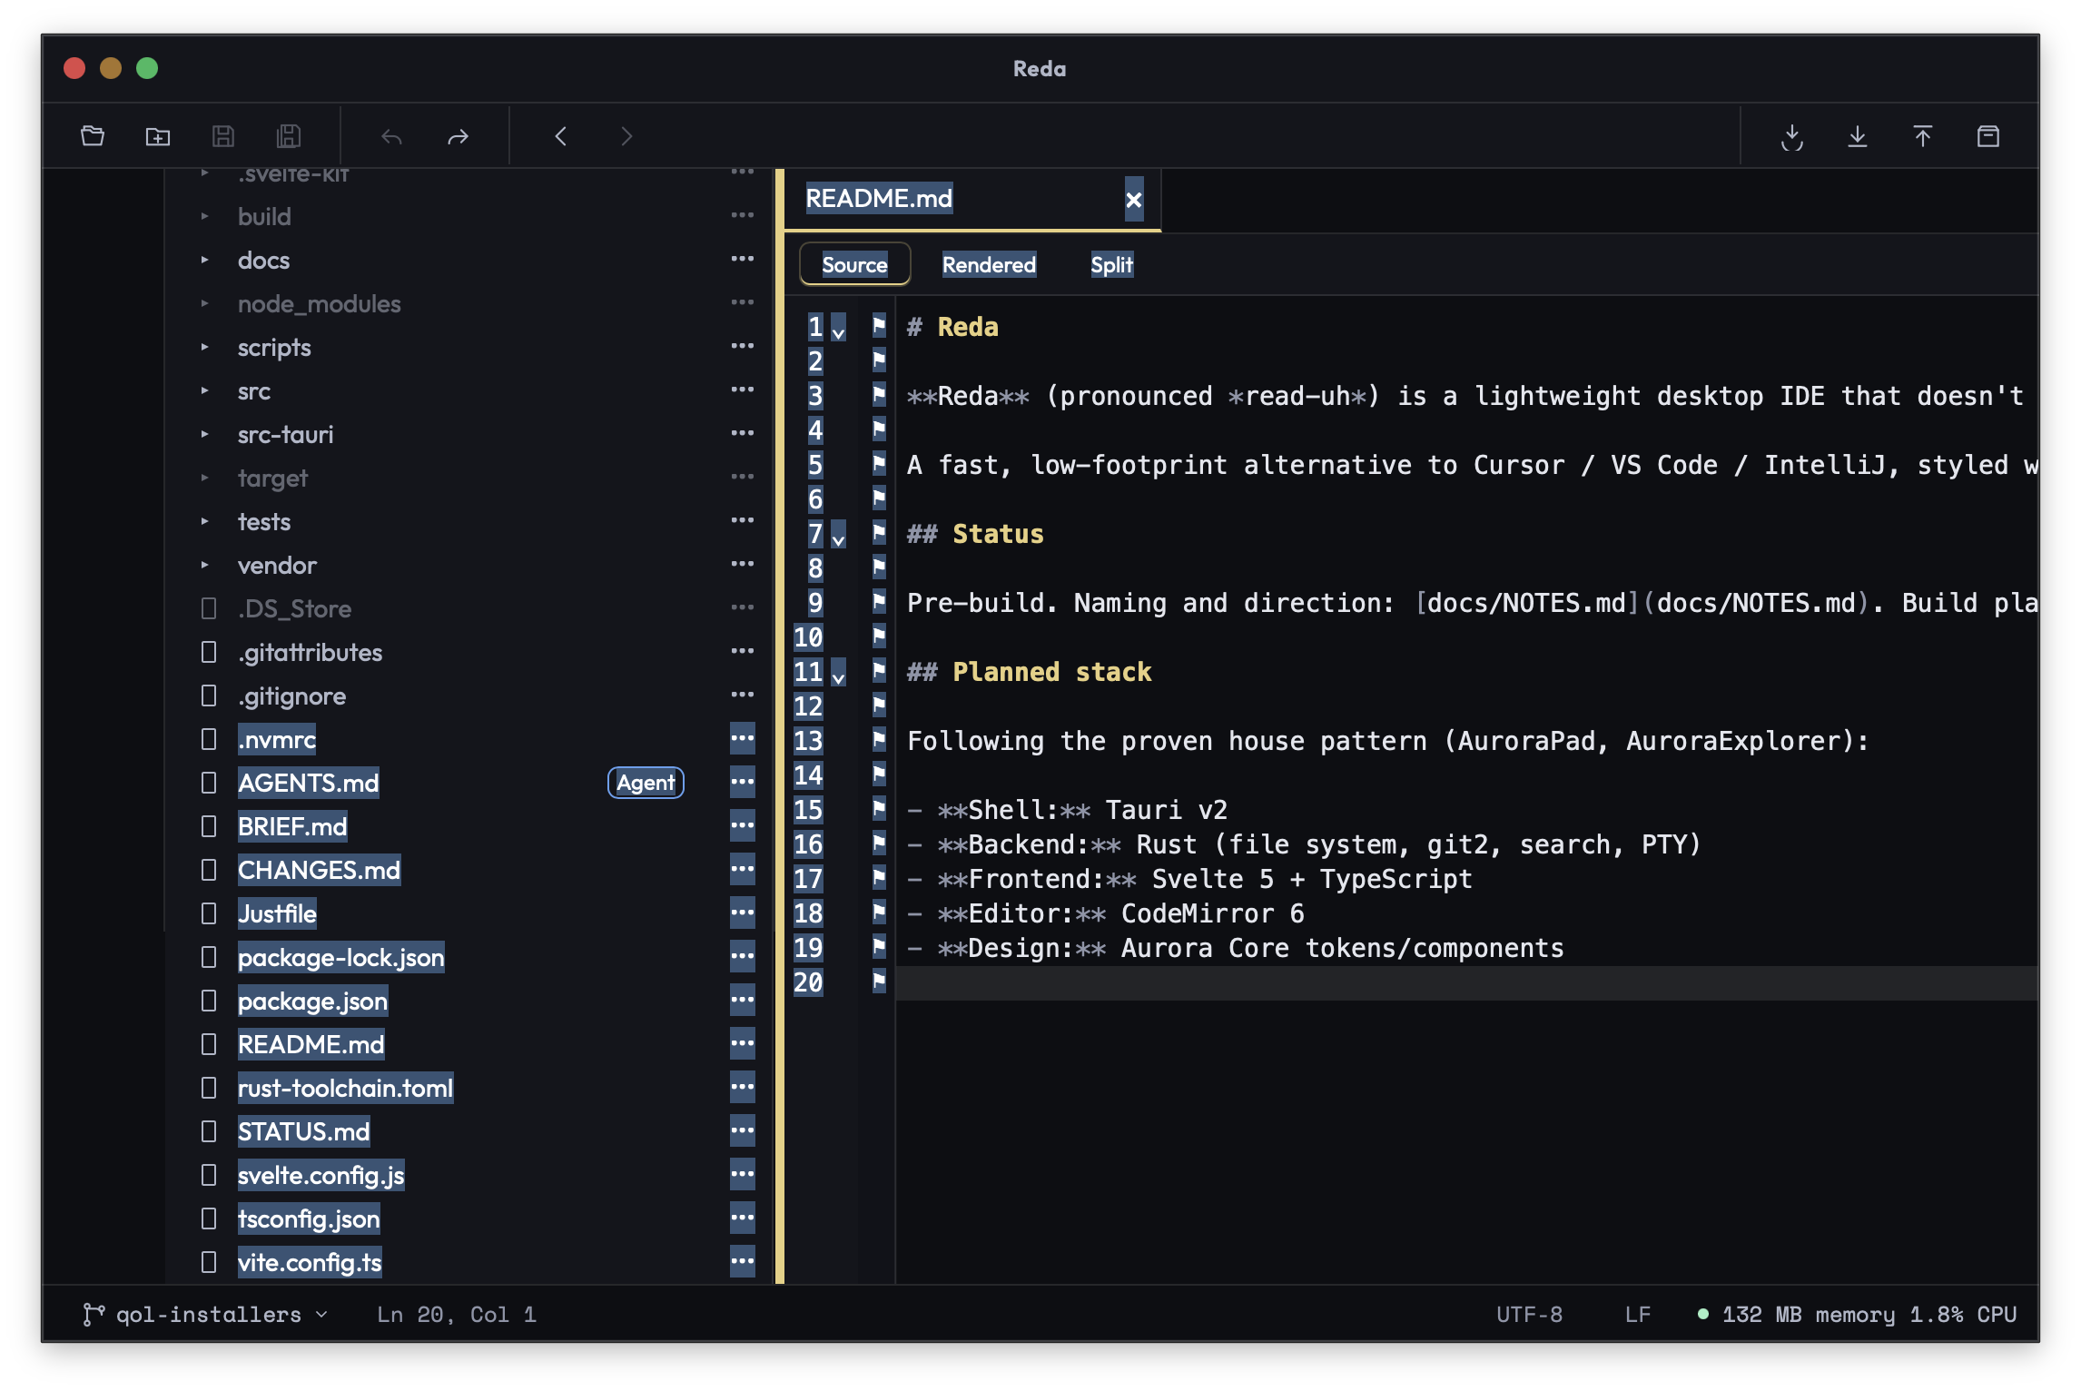Click Ln 20, Col 1 cursor position
This screenshot has height=1391, width=2081.
[x=457, y=1315]
